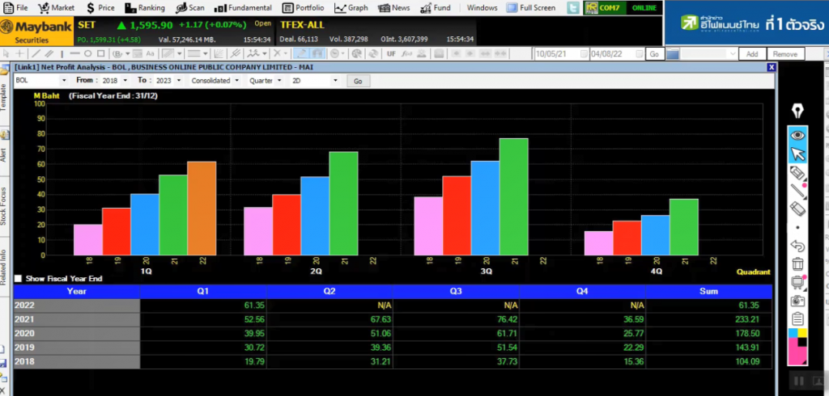Select the parallel lines drawing tool
The image size is (829, 396).
point(49,53)
